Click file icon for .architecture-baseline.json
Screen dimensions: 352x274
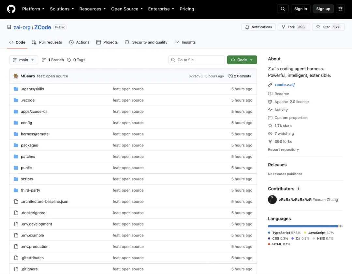(16, 202)
